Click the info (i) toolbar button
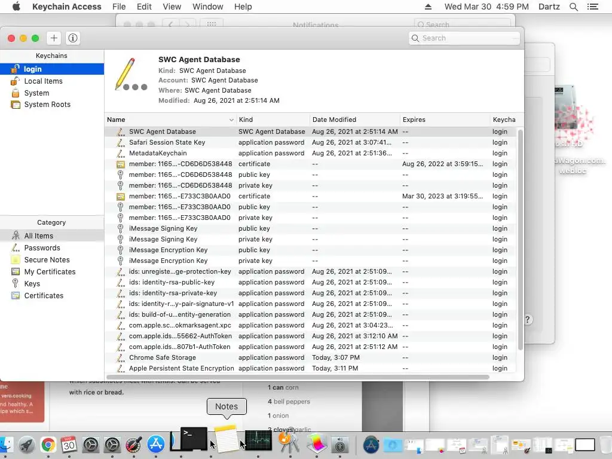This screenshot has height=459, width=612. click(72, 38)
